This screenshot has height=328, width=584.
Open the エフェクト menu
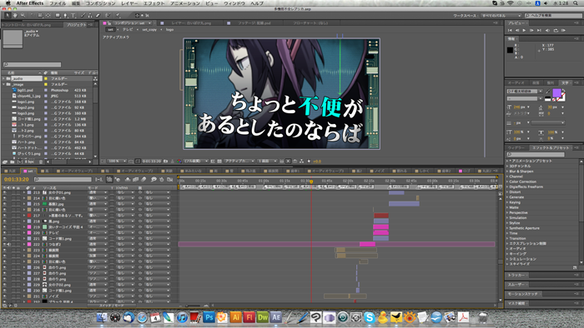click(x=154, y=3)
